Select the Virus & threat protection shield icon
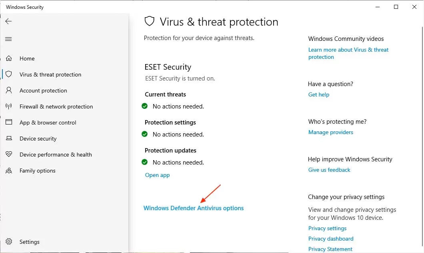The image size is (424, 253). [9, 74]
